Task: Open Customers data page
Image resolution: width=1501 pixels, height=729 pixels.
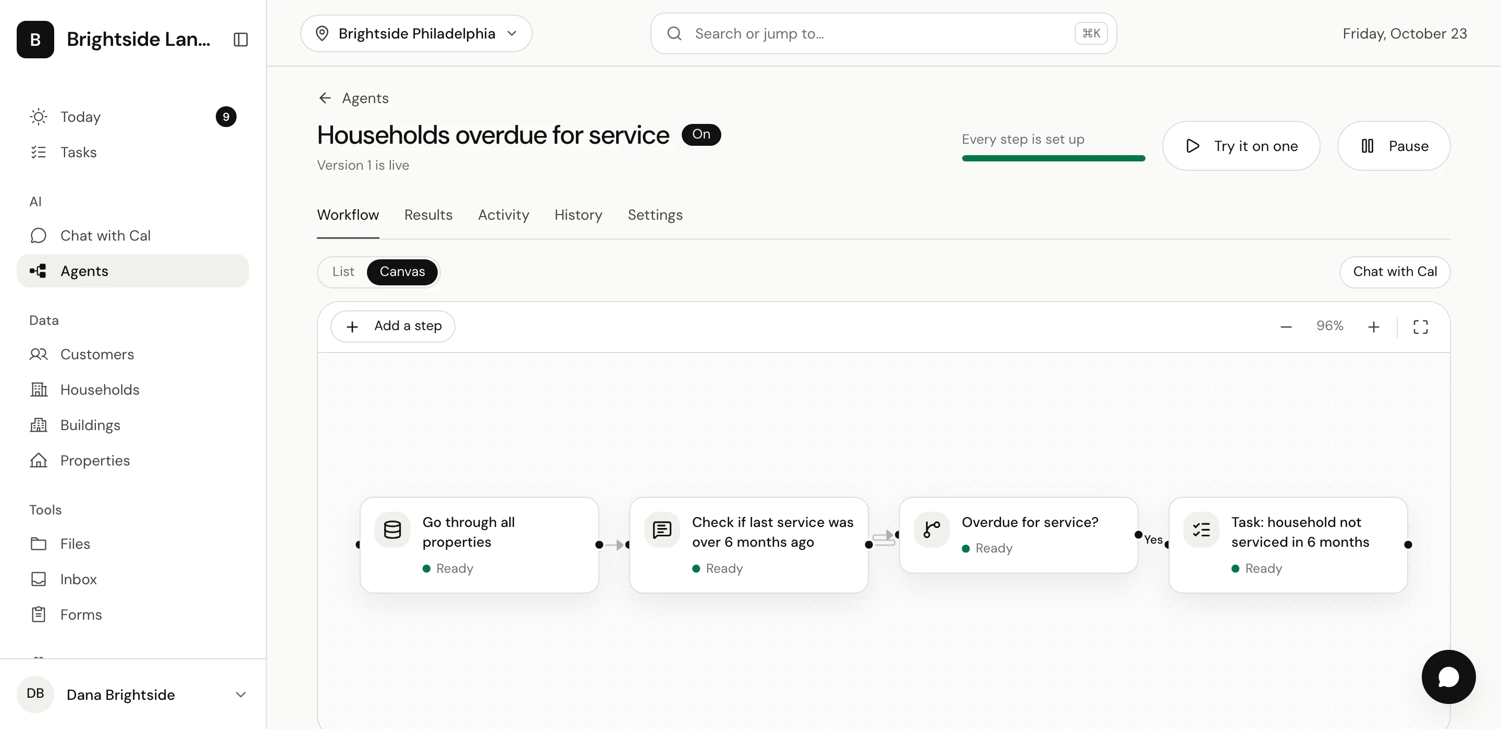Action: point(133,354)
